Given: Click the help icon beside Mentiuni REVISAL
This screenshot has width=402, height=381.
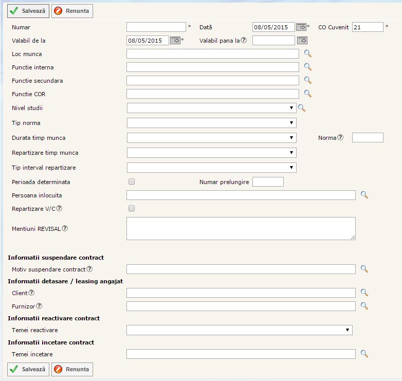Looking at the screenshot, I should tap(65, 228).
